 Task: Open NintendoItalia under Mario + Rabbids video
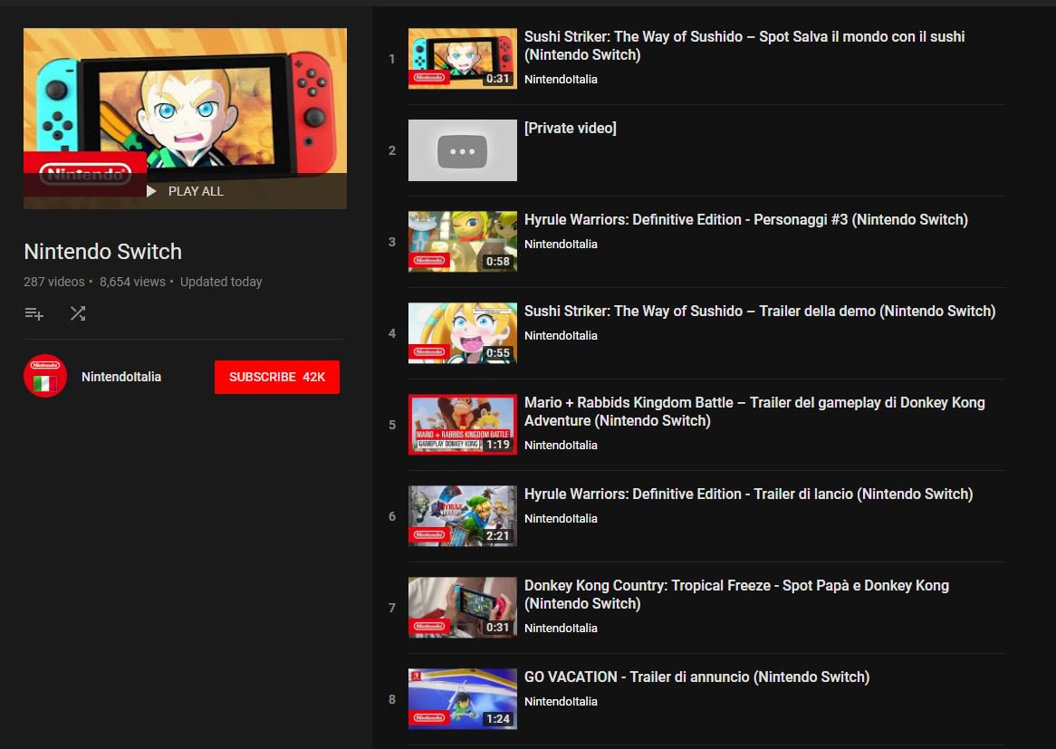tap(561, 446)
